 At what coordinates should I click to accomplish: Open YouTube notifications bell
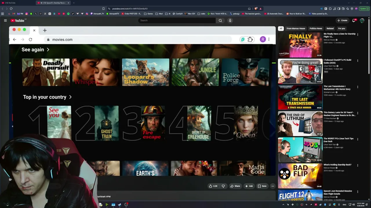354,21
